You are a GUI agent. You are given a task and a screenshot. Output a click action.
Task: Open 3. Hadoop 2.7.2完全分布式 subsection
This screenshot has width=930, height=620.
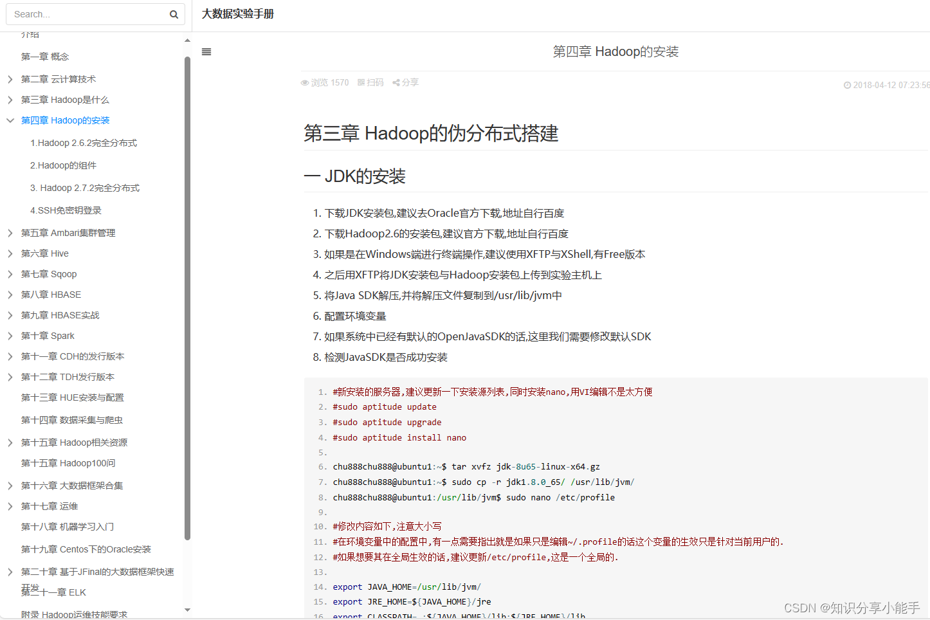tap(85, 188)
